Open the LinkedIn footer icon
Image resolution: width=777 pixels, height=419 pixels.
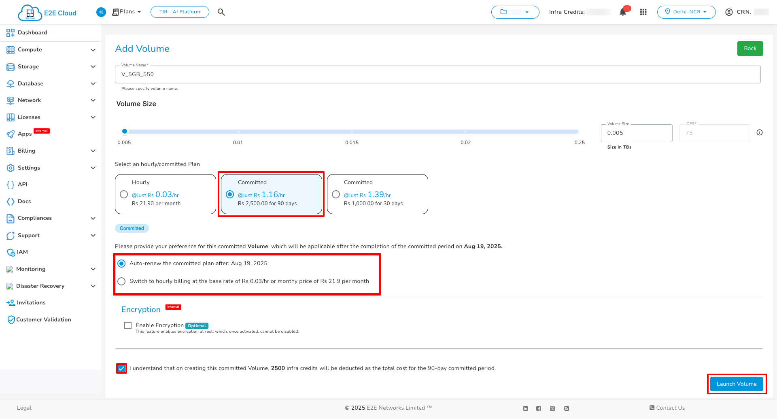coord(525,408)
